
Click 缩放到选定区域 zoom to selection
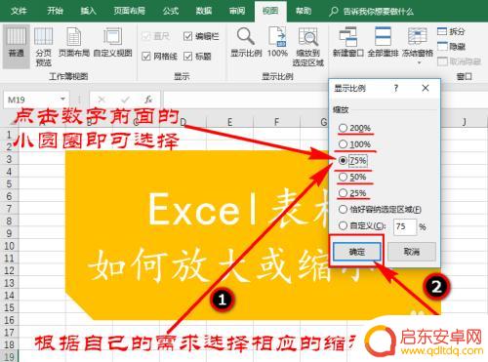308,46
